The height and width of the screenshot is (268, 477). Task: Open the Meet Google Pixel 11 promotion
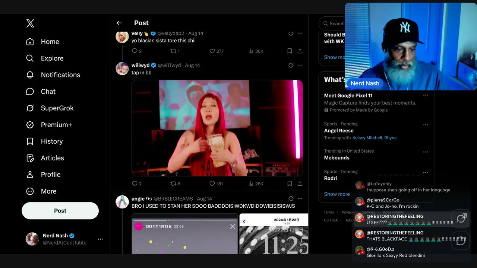click(x=348, y=96)
